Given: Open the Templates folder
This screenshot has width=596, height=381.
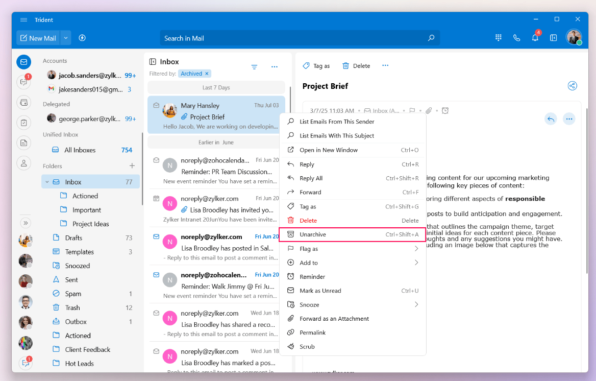Looking at the screenshot, I should point(91,252).
